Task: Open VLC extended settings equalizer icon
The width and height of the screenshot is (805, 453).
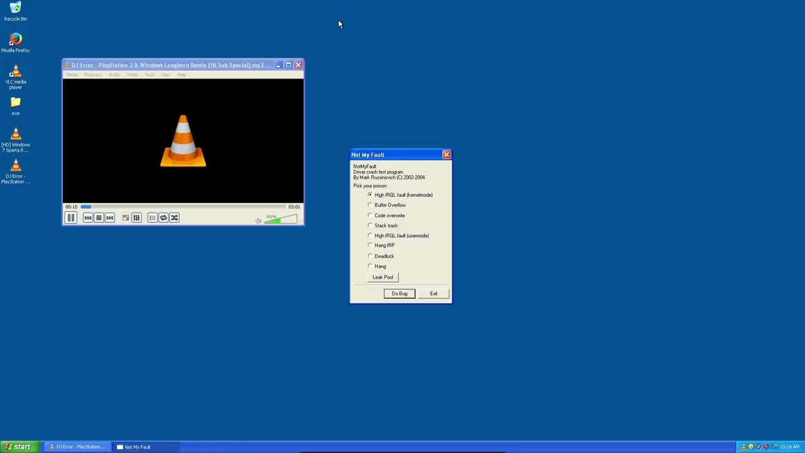Action: point(136,218)
